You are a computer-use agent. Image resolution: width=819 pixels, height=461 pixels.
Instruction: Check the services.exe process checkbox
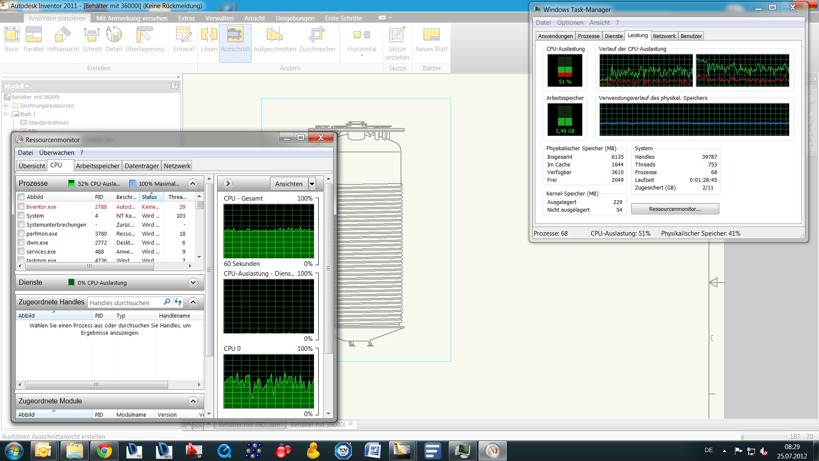(x=21, y=251)
